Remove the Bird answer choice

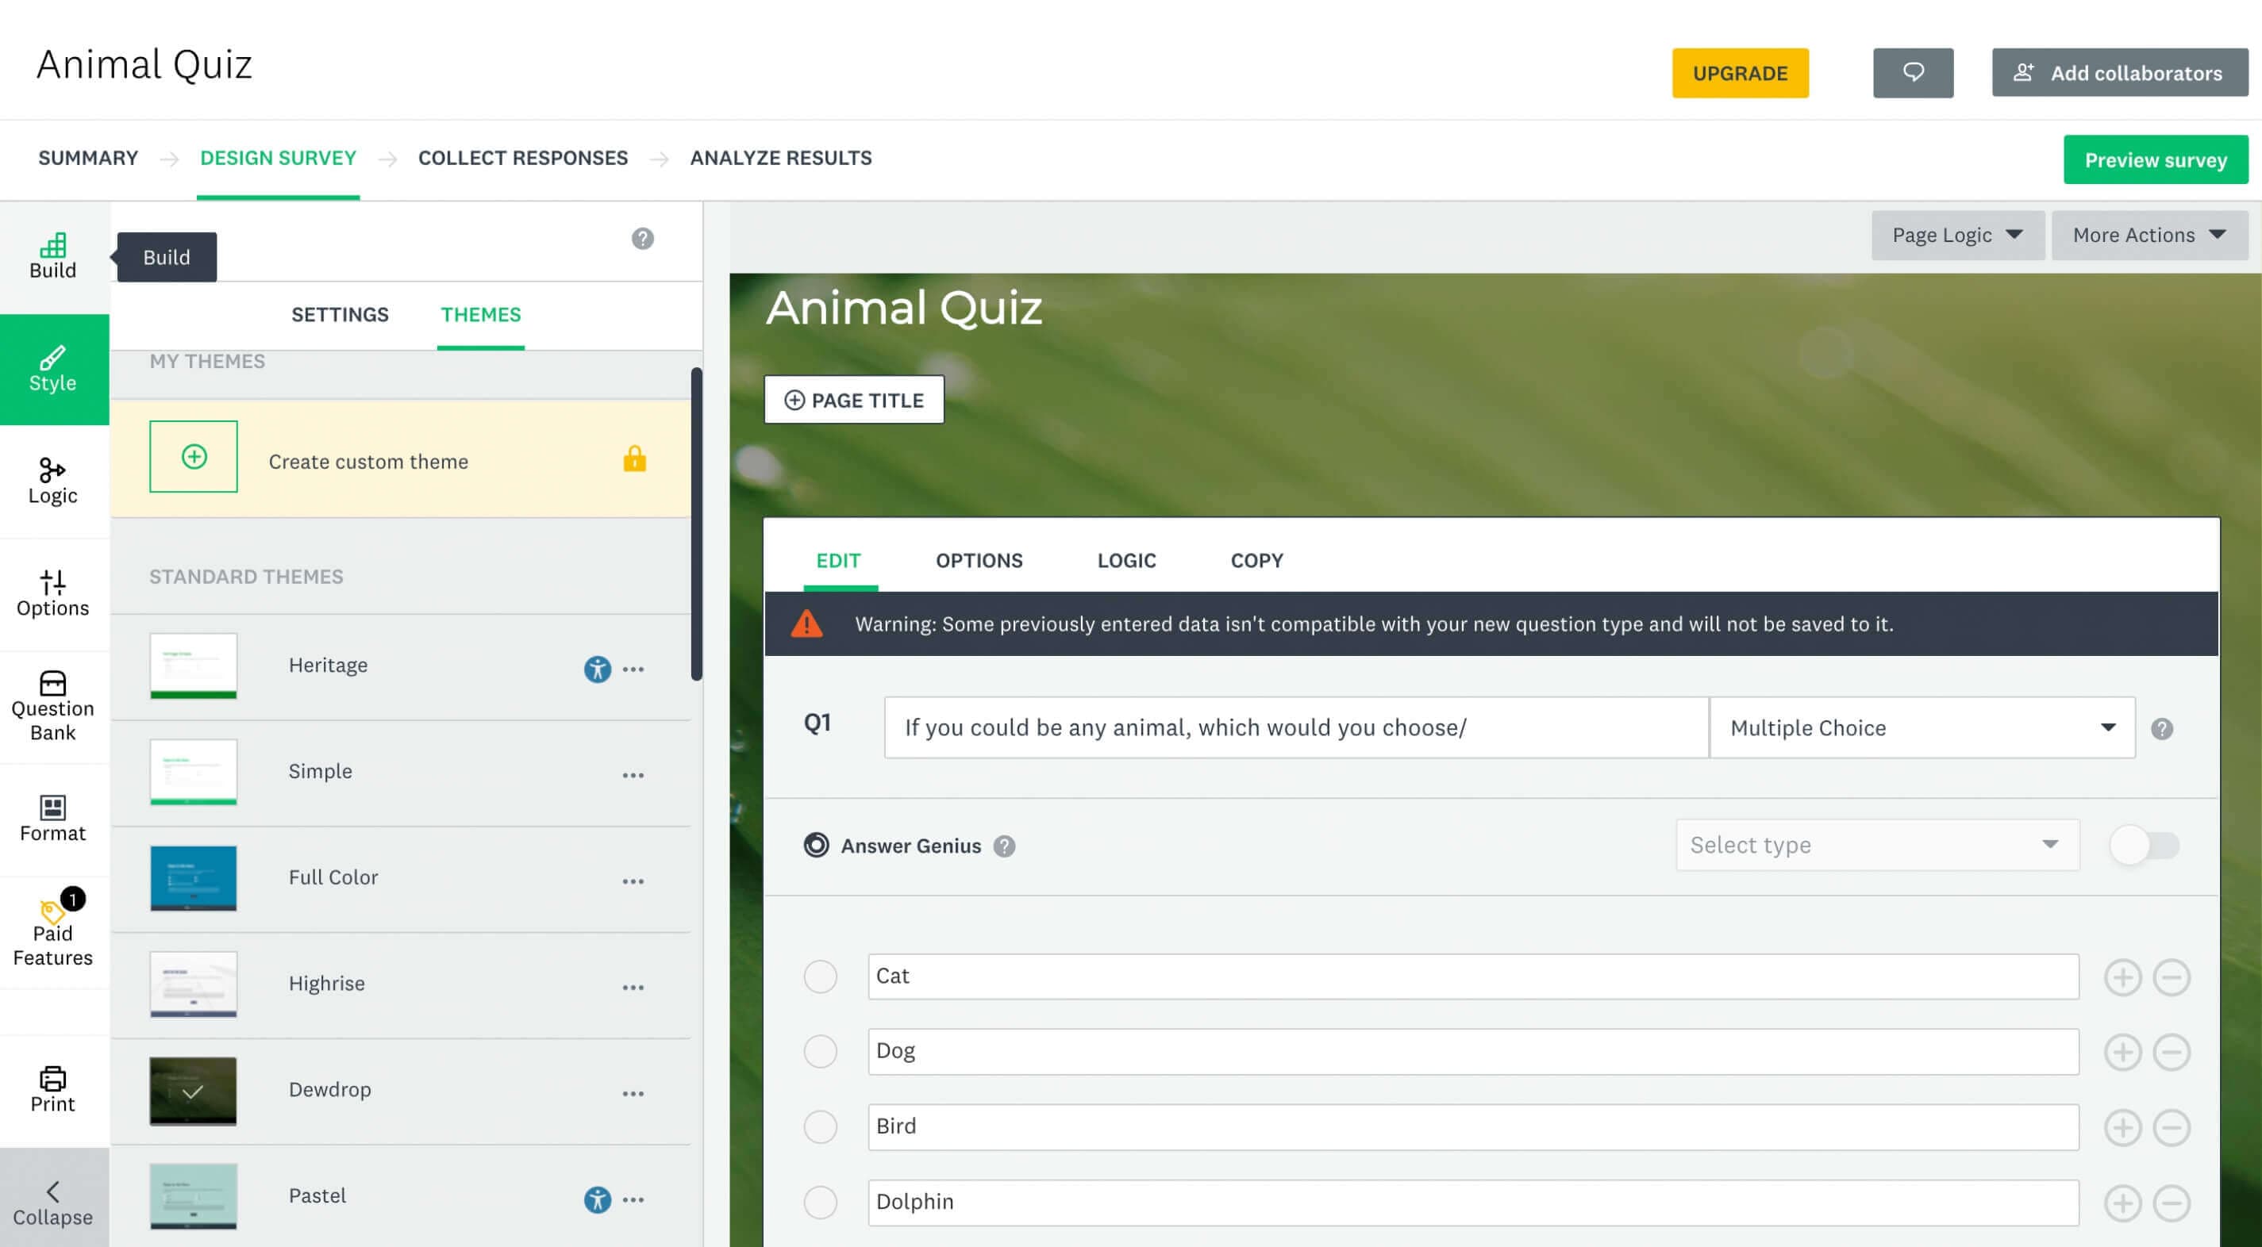(2172, 1126)
